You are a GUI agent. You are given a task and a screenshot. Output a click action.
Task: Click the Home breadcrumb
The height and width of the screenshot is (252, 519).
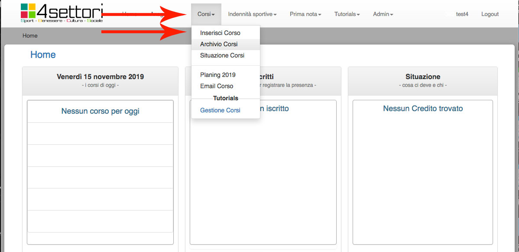[x=30, y=36]
